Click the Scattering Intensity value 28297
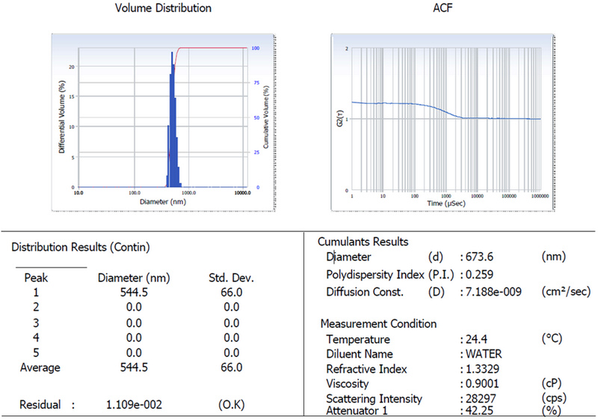Viewport: 598px width, 419px height. point(481,399)
